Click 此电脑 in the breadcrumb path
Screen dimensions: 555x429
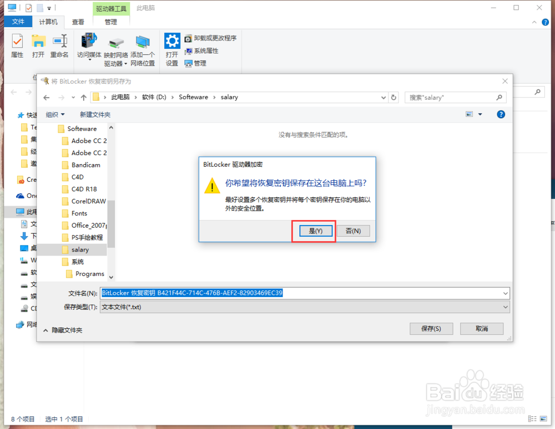tap(120, 97)
